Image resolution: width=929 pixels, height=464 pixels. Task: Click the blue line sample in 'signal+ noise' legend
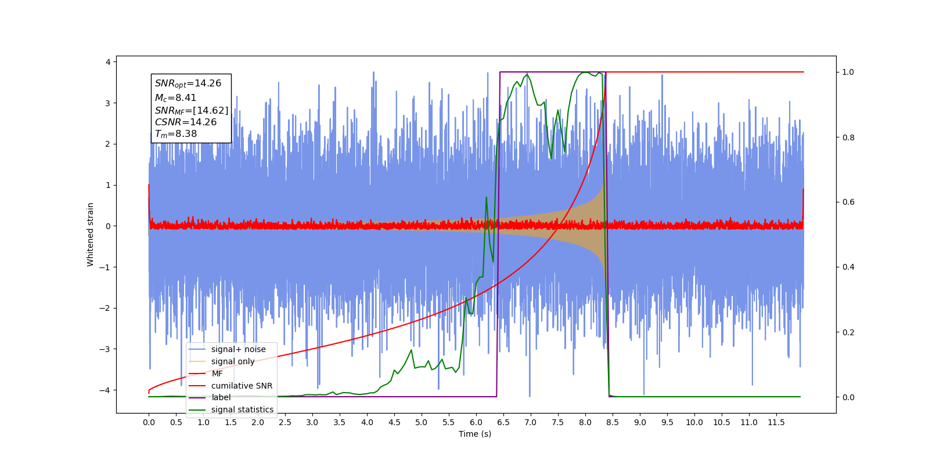coord(197,349)
